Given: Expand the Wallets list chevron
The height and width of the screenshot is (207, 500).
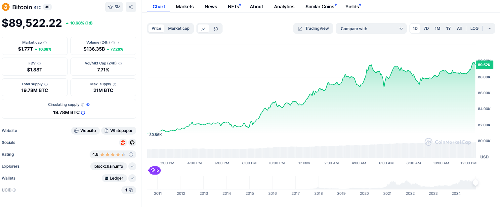Looking at the screenshot, I should click(x=132, y=178).
